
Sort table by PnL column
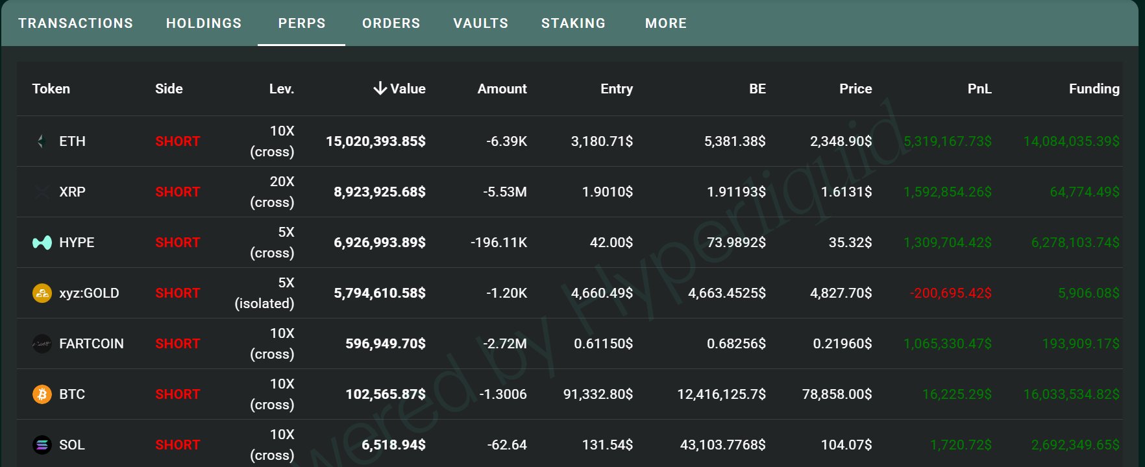click(x=979, y=89)
